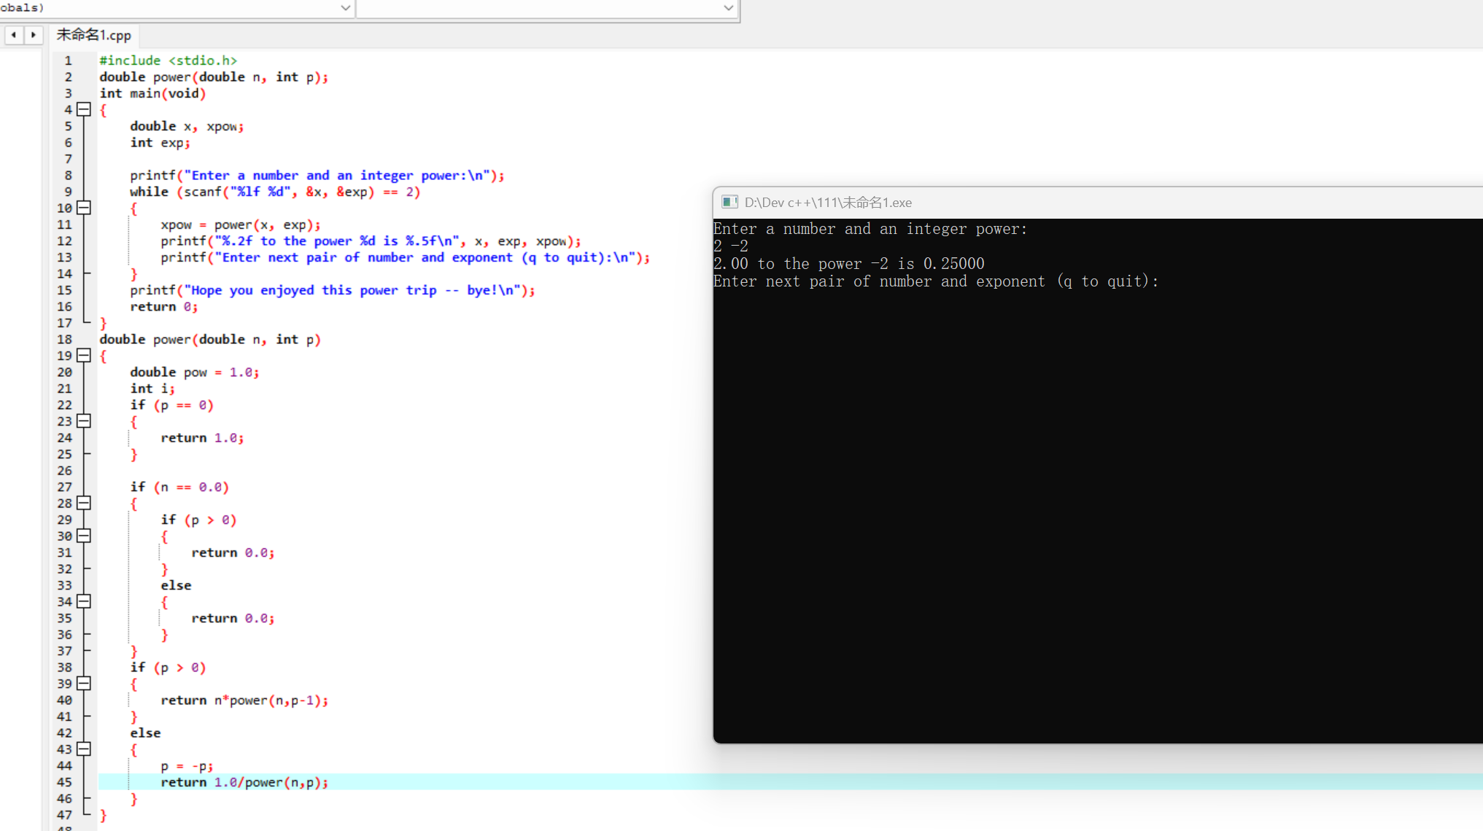Collapse the main function fold at line 4

[84, 109]
